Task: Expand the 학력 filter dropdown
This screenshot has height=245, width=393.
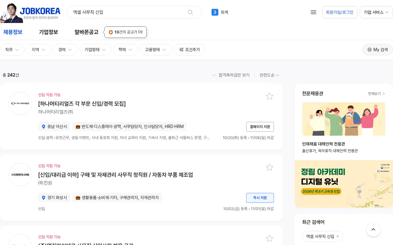Action: [125, 50]
